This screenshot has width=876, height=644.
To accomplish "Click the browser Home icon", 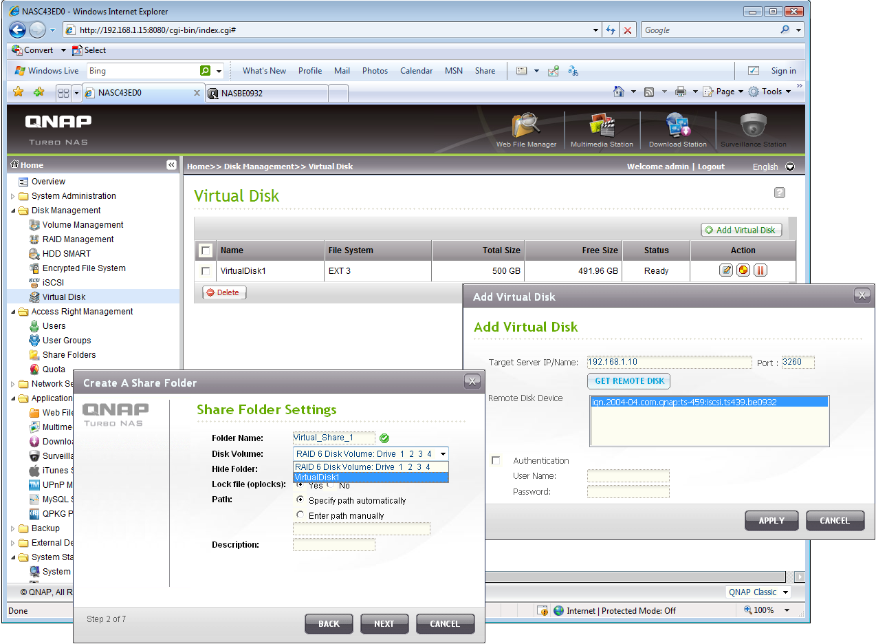I will (x=619, y=92).
